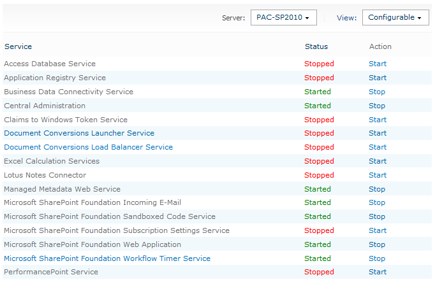Open the Workflow Timer Service link
Image resolution: width=435 pixels, height=282 pixels.
pos(107,258)
